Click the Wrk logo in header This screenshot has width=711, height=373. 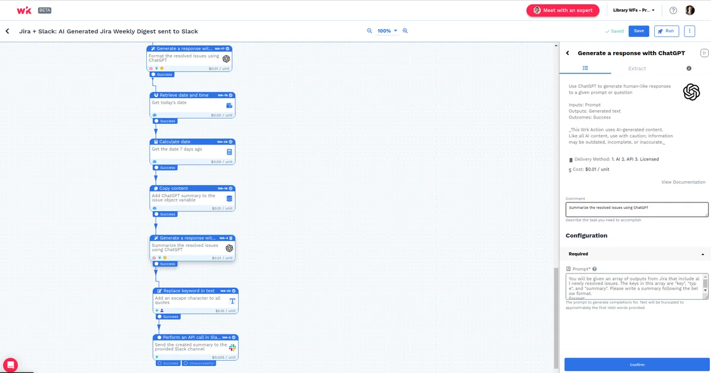click(x=24, y=10)
